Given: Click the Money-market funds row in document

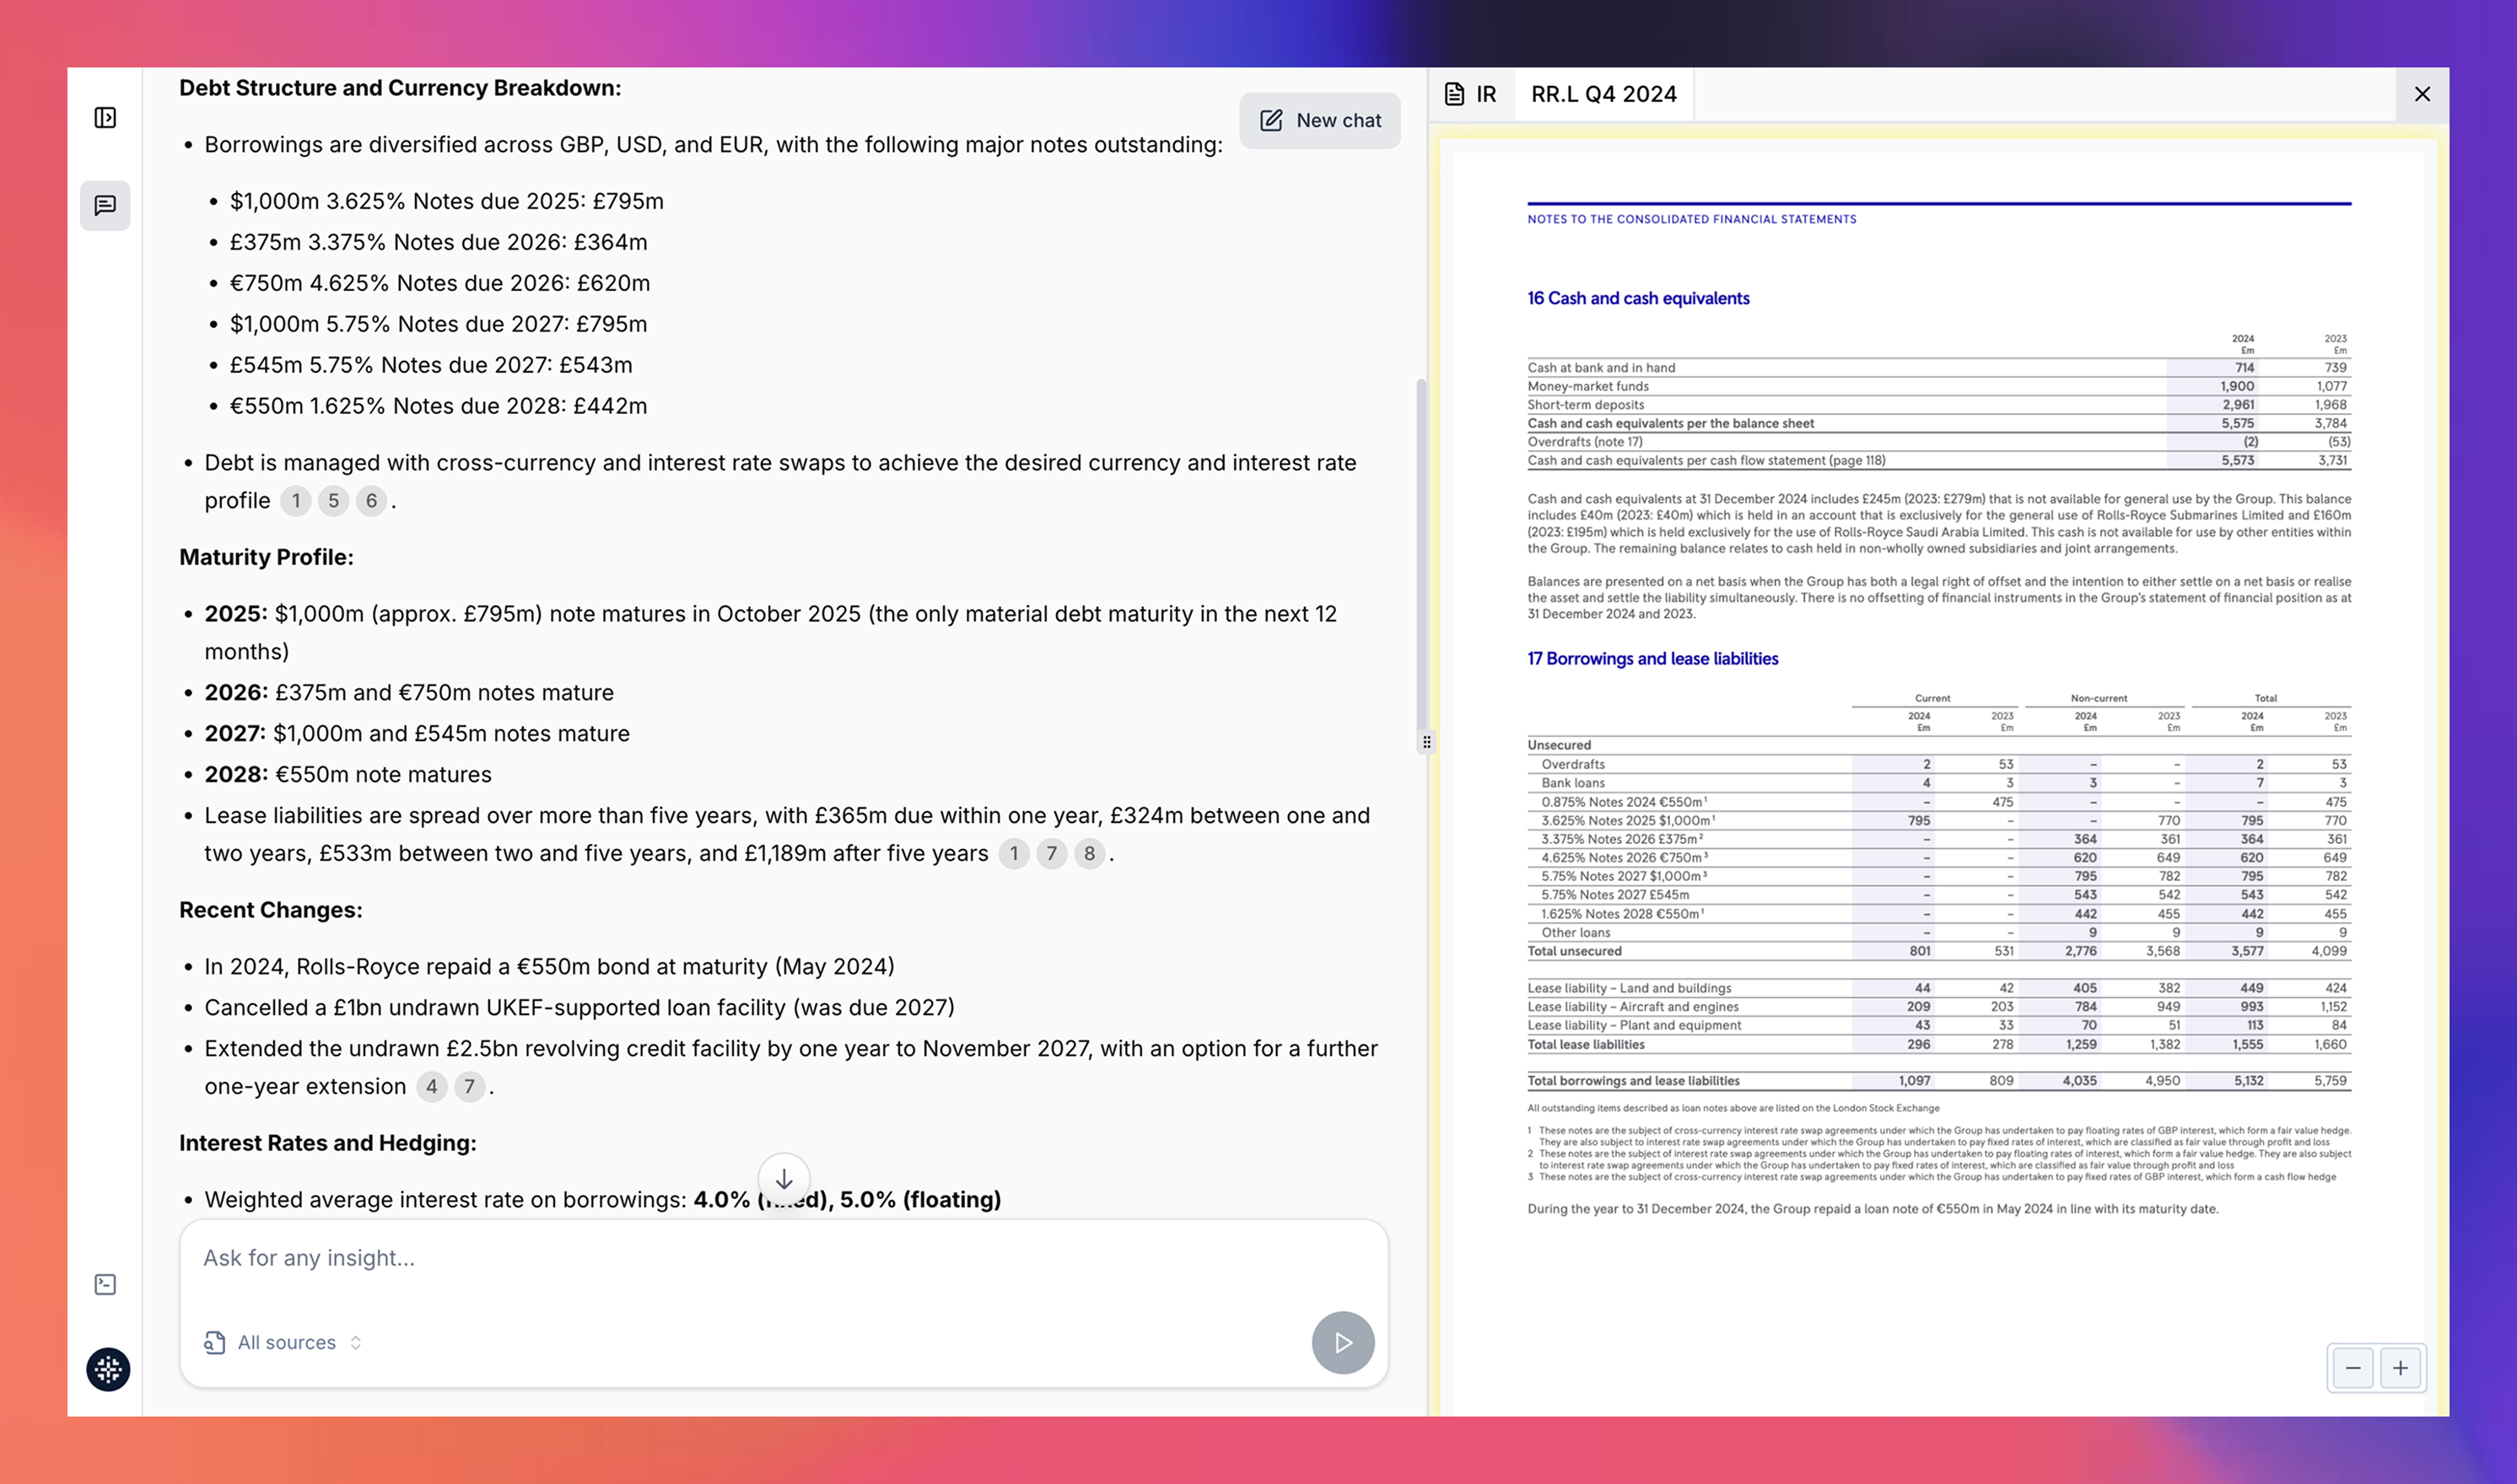Looking at the screenshot, I should coord(1938,386).
